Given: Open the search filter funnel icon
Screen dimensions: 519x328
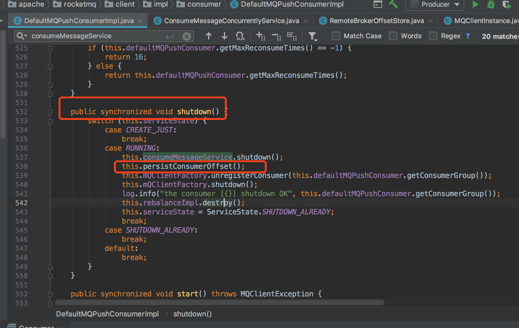Looking at the screenshot, I should [312, 36].
